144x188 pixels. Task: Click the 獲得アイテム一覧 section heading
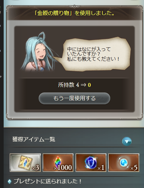coord(34,139)
